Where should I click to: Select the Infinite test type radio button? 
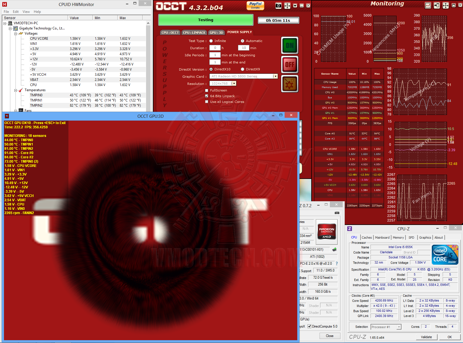tap(211, 41)
